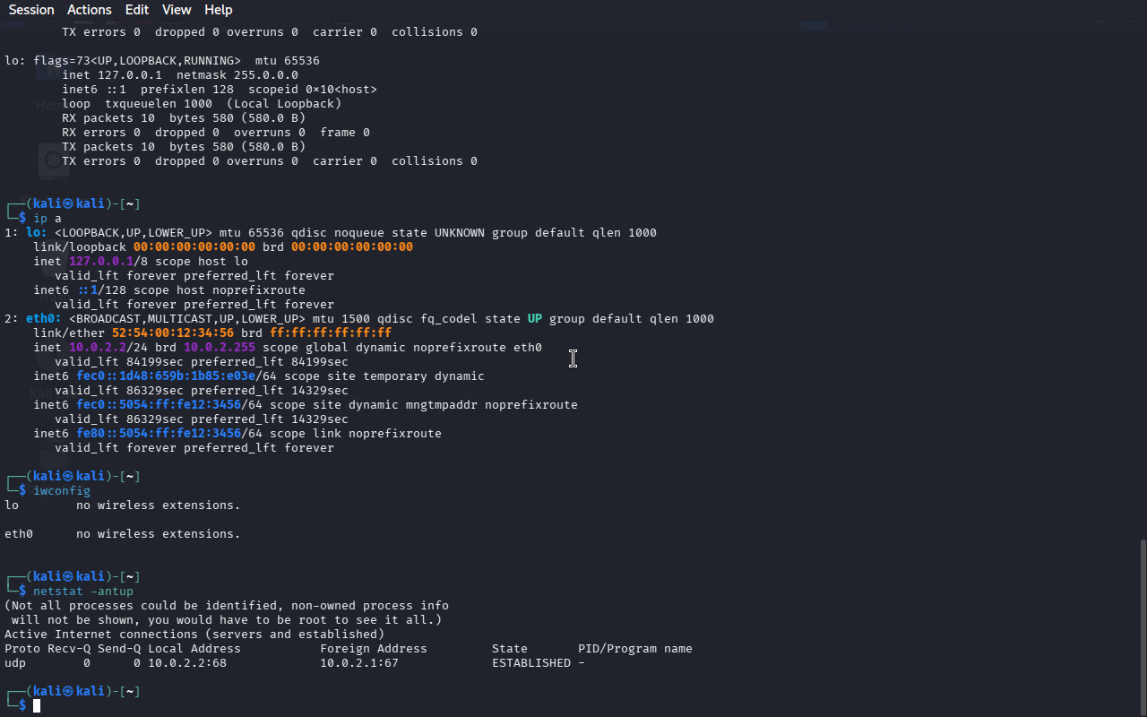The image size is (1147, 717).
Task: Click the broadcast address 10.0.2.255
Action: coord(220,348)
